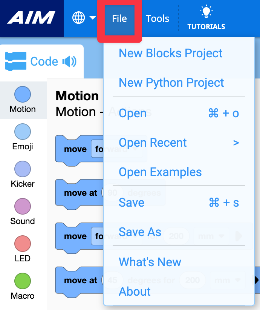The width and height of the screenshot is (260, 310).
Task: Open Examples from the File menu
Action: (161, 172)
